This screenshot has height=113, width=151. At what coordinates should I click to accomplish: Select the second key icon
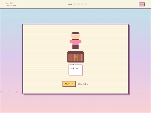(78, 4)
